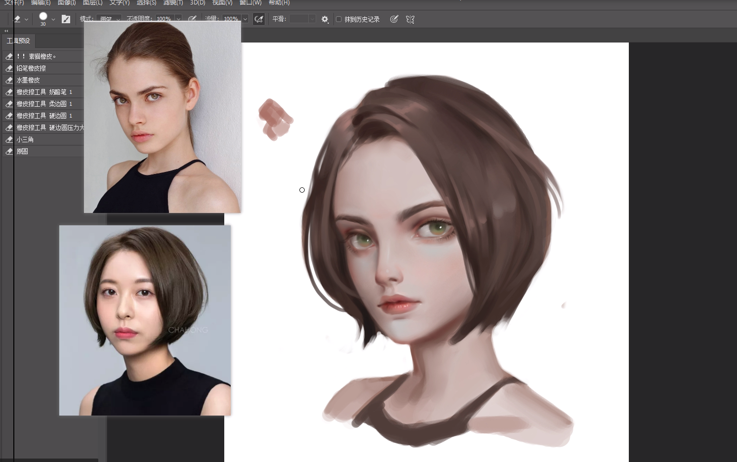Toggle the airbrush build-up icon
The image size is (737, 462).
(x=258, y=19)
